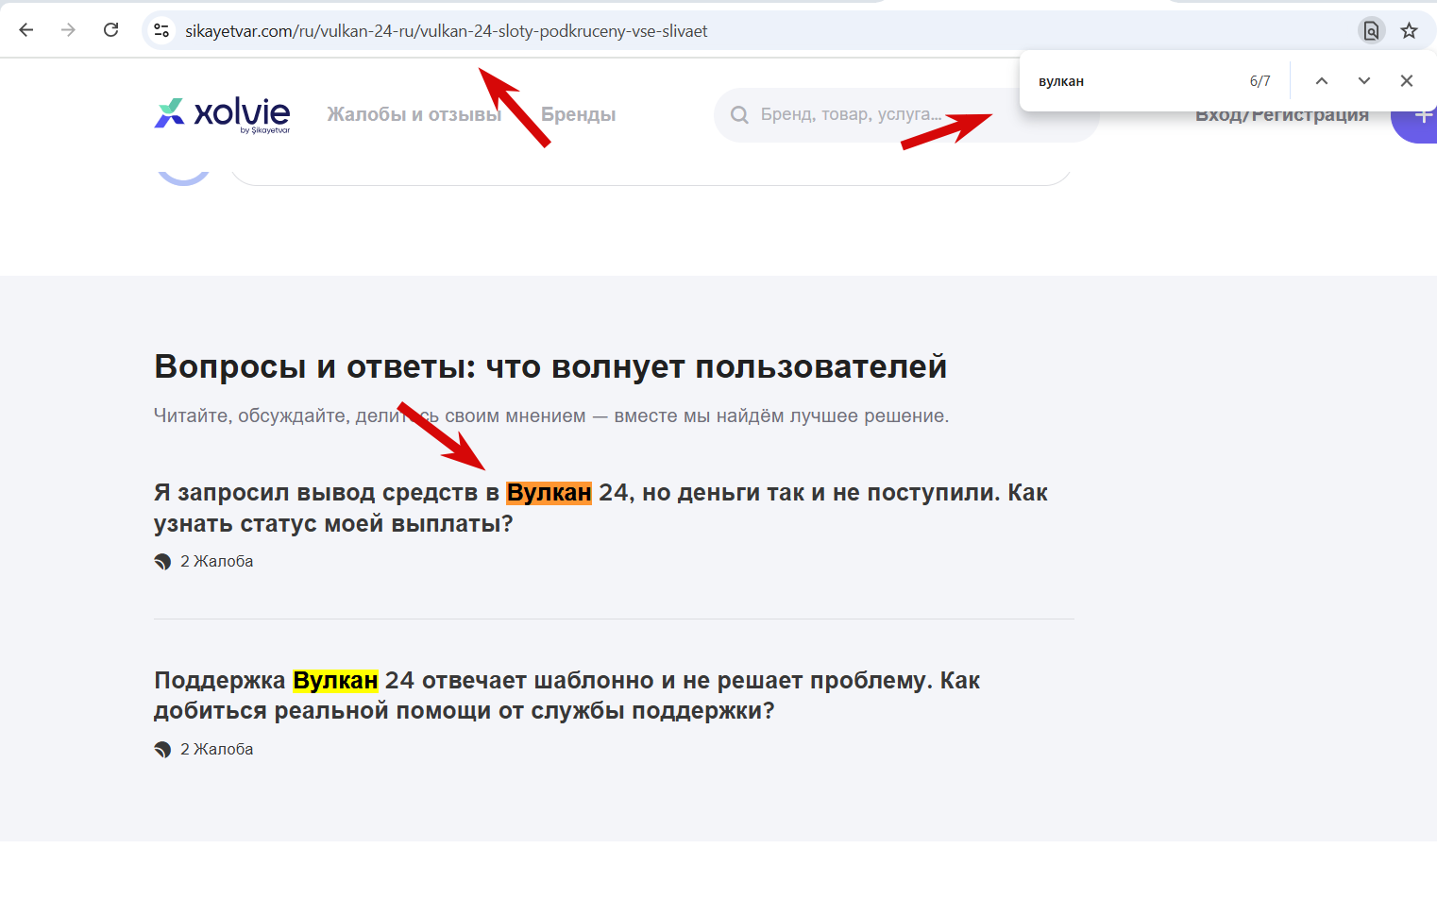The image size is (1437, 899).
Task: Click the 6/7 match counter
Action: [x=1259, y=81]
